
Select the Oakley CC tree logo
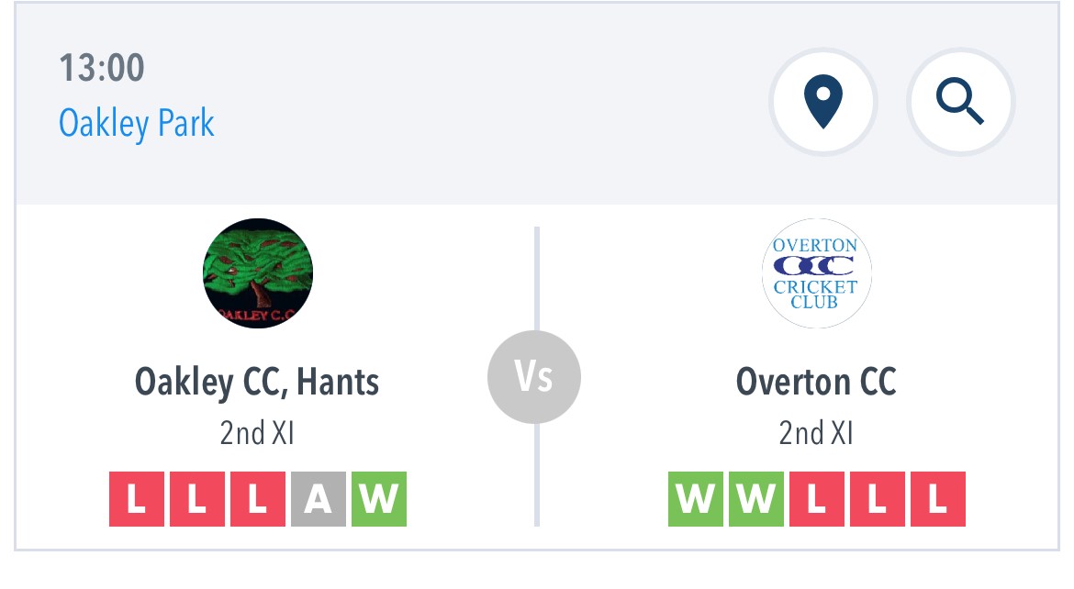258,273
